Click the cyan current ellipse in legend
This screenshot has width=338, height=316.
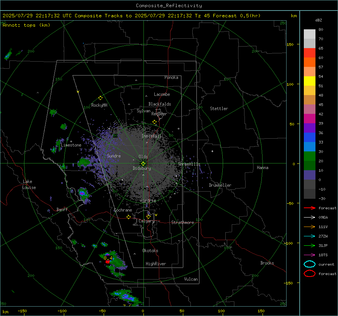(x=309, y=264)
